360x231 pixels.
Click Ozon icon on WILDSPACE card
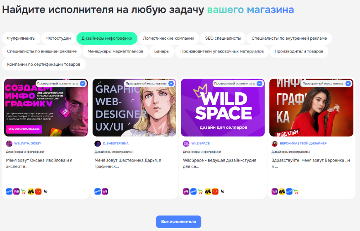click(x=193, y=191)
